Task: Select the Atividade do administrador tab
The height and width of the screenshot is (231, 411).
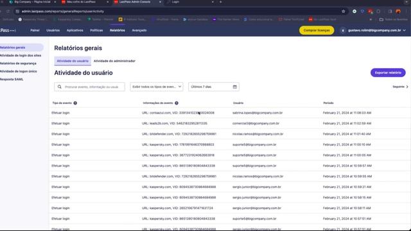Action: pos(114,61)
